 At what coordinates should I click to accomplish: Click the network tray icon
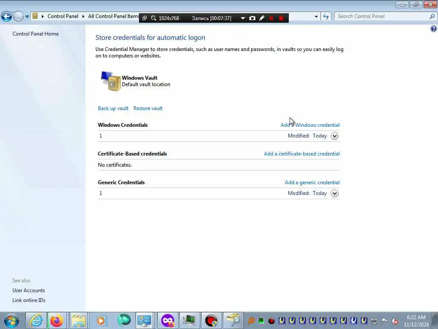pyautogui.click(x=374, y=321)
